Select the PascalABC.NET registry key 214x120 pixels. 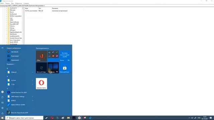(14, 24)
